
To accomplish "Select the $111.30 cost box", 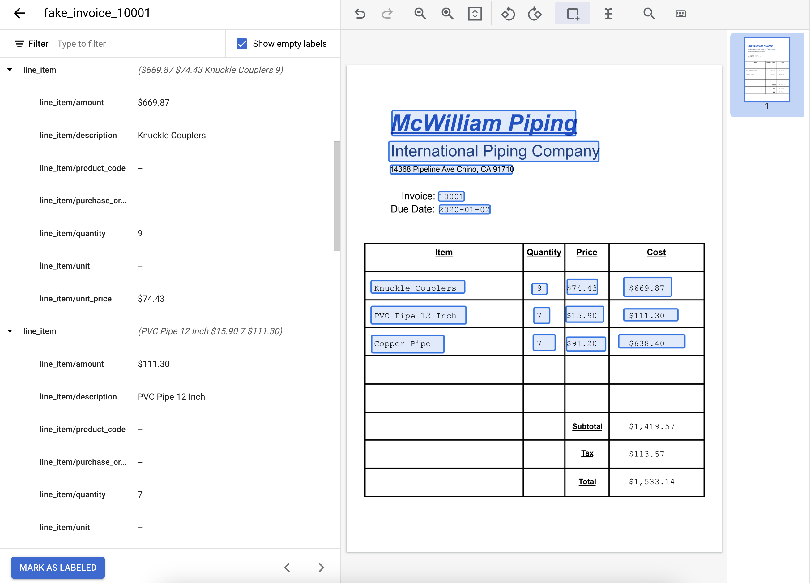I will coord(650,315).
